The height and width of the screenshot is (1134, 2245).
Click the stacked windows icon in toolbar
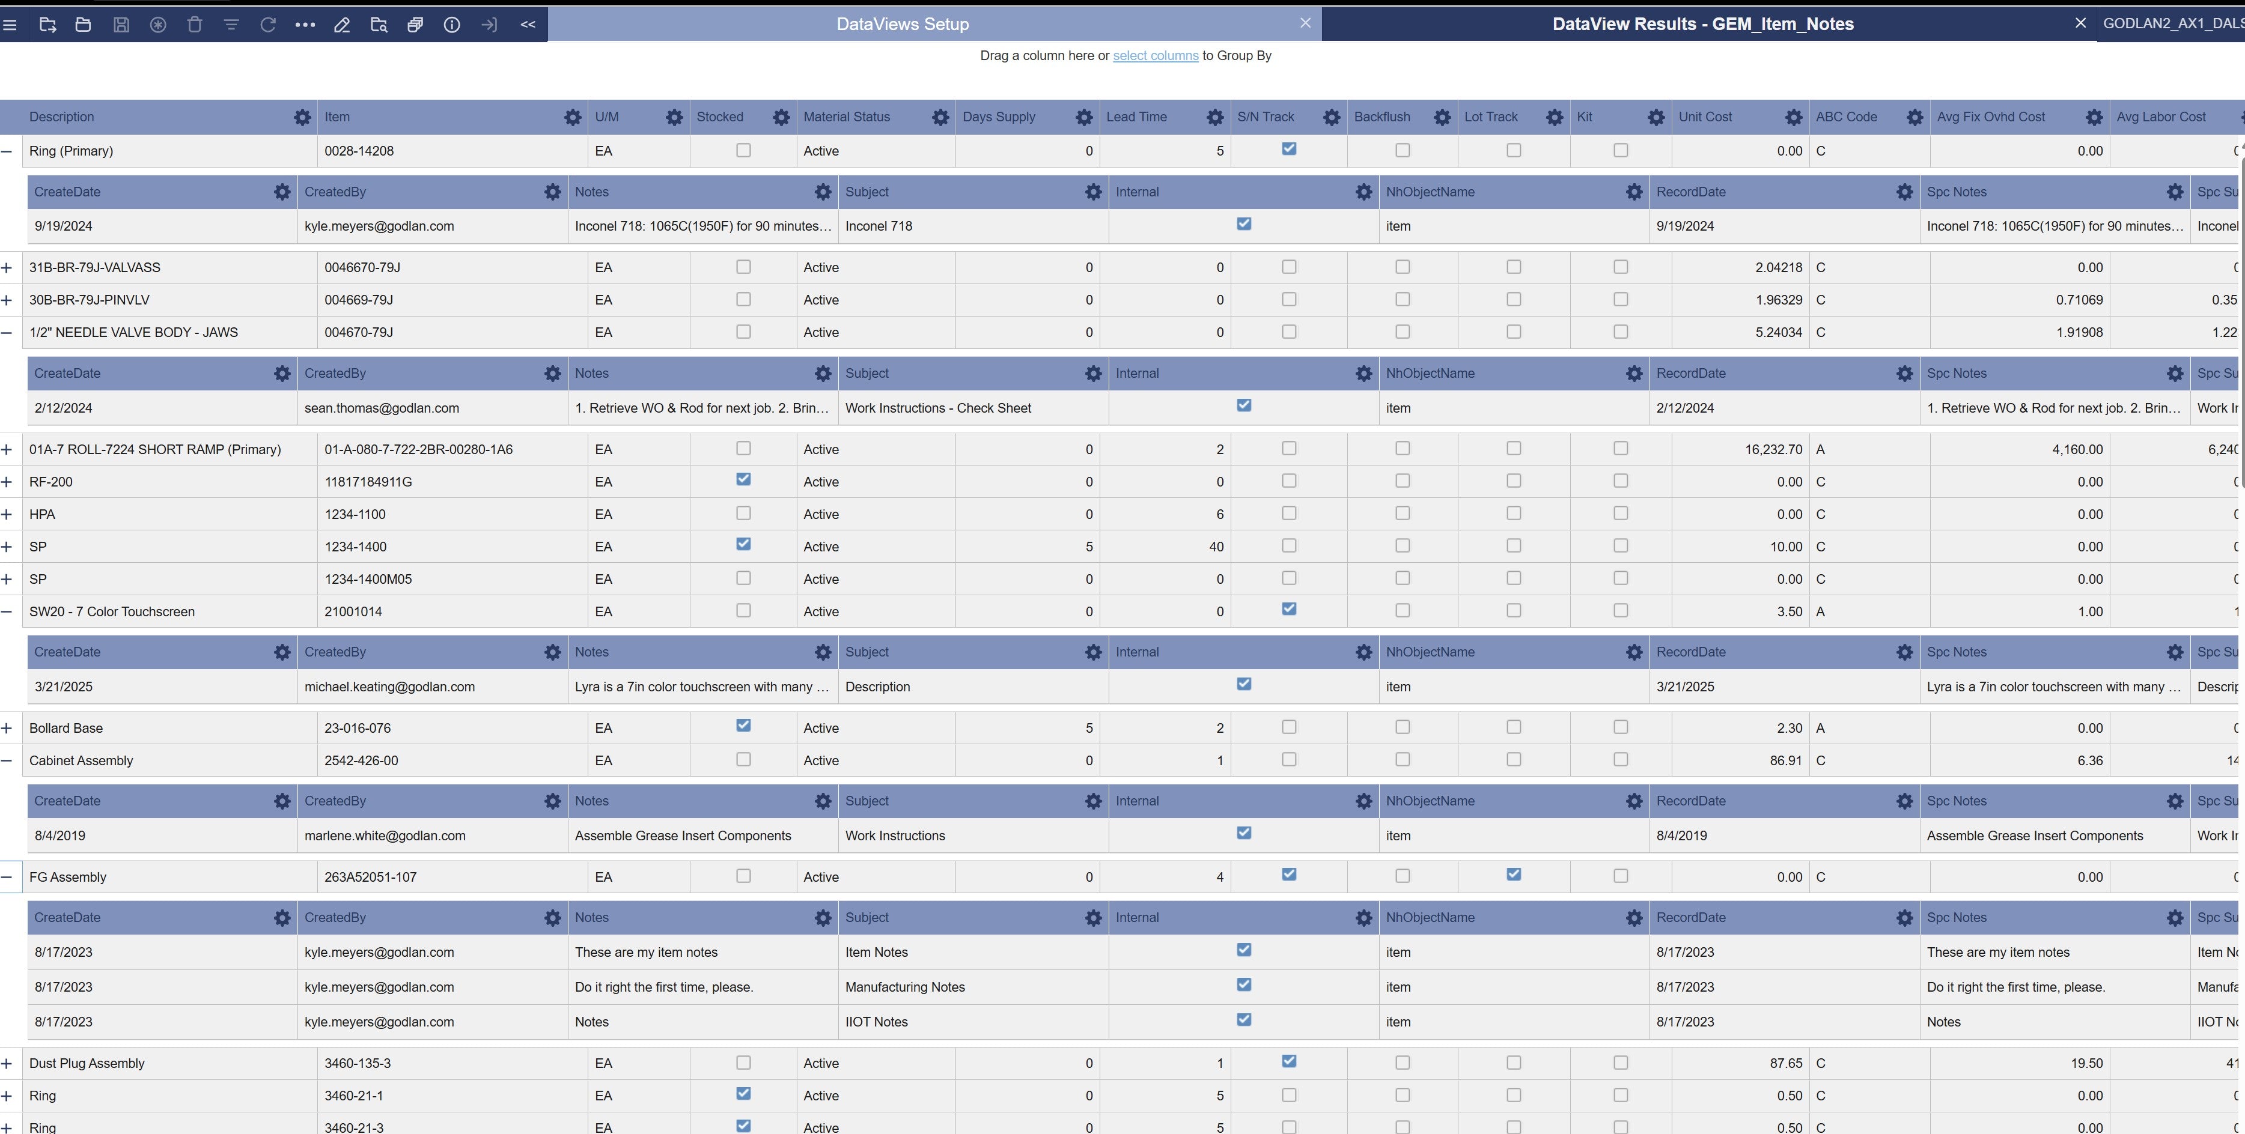click(415, 25)
